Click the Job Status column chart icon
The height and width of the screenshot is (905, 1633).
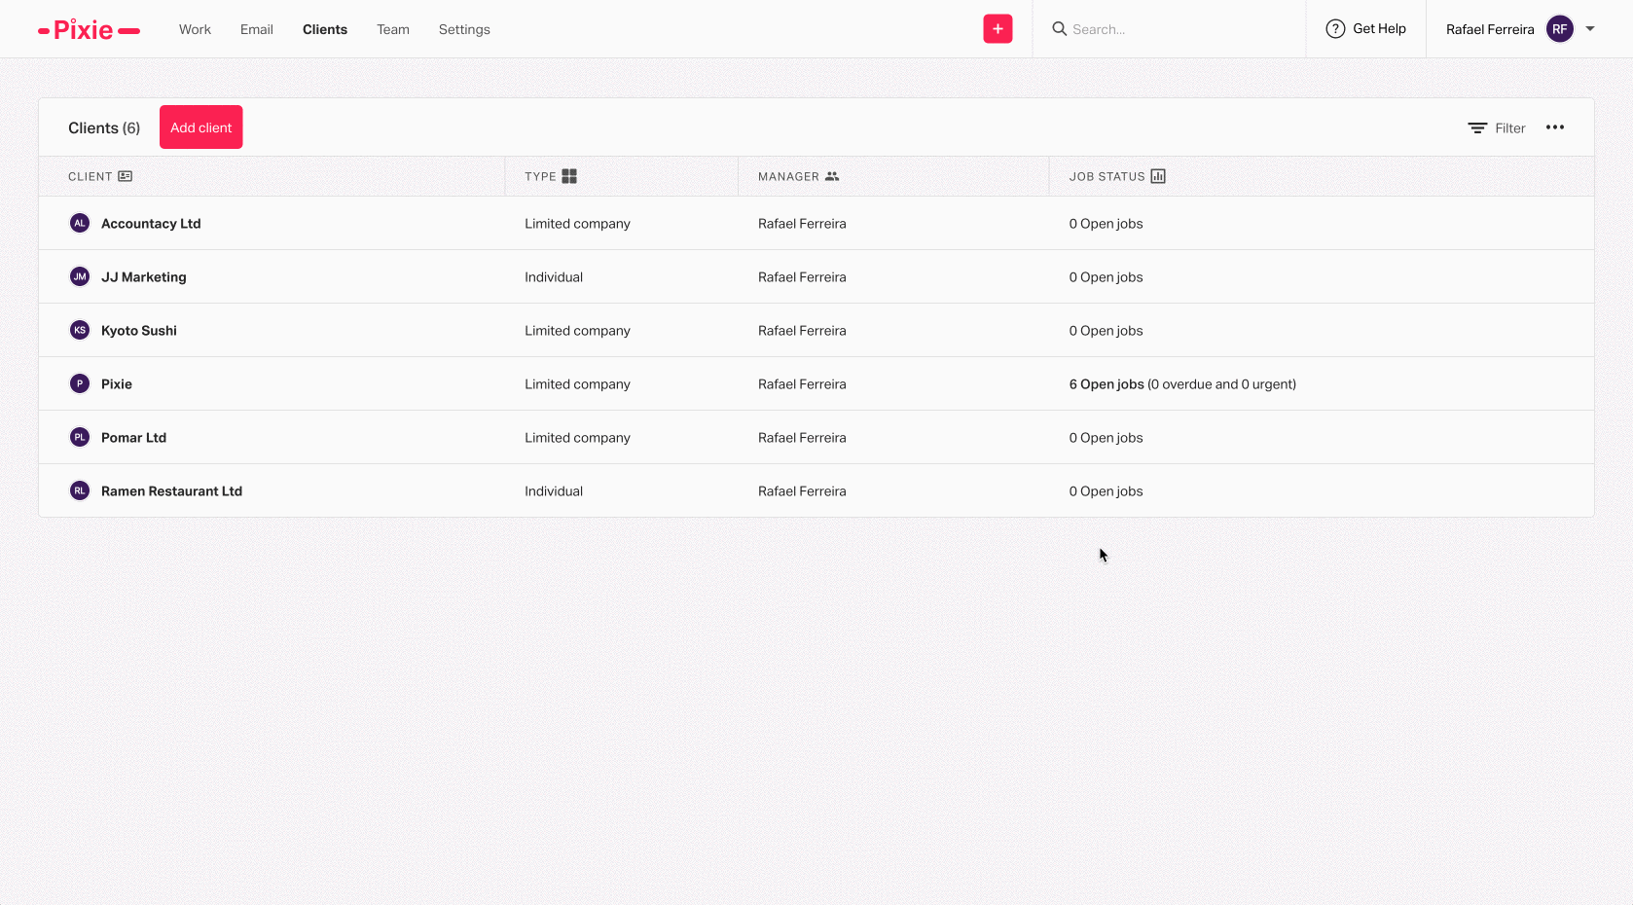click(1158, 176)
